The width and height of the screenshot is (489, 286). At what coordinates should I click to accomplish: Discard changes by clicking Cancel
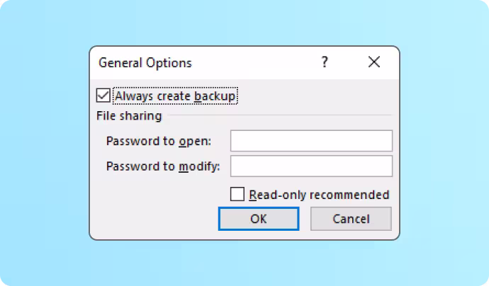(351, 219)
